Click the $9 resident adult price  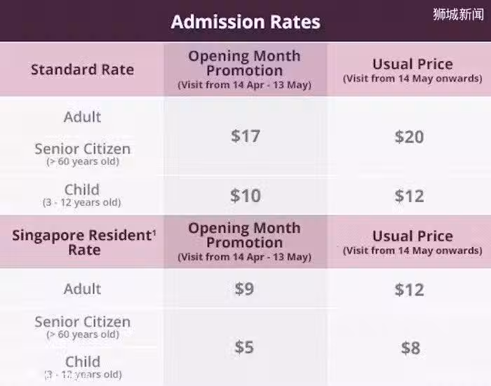coord(244,288)
